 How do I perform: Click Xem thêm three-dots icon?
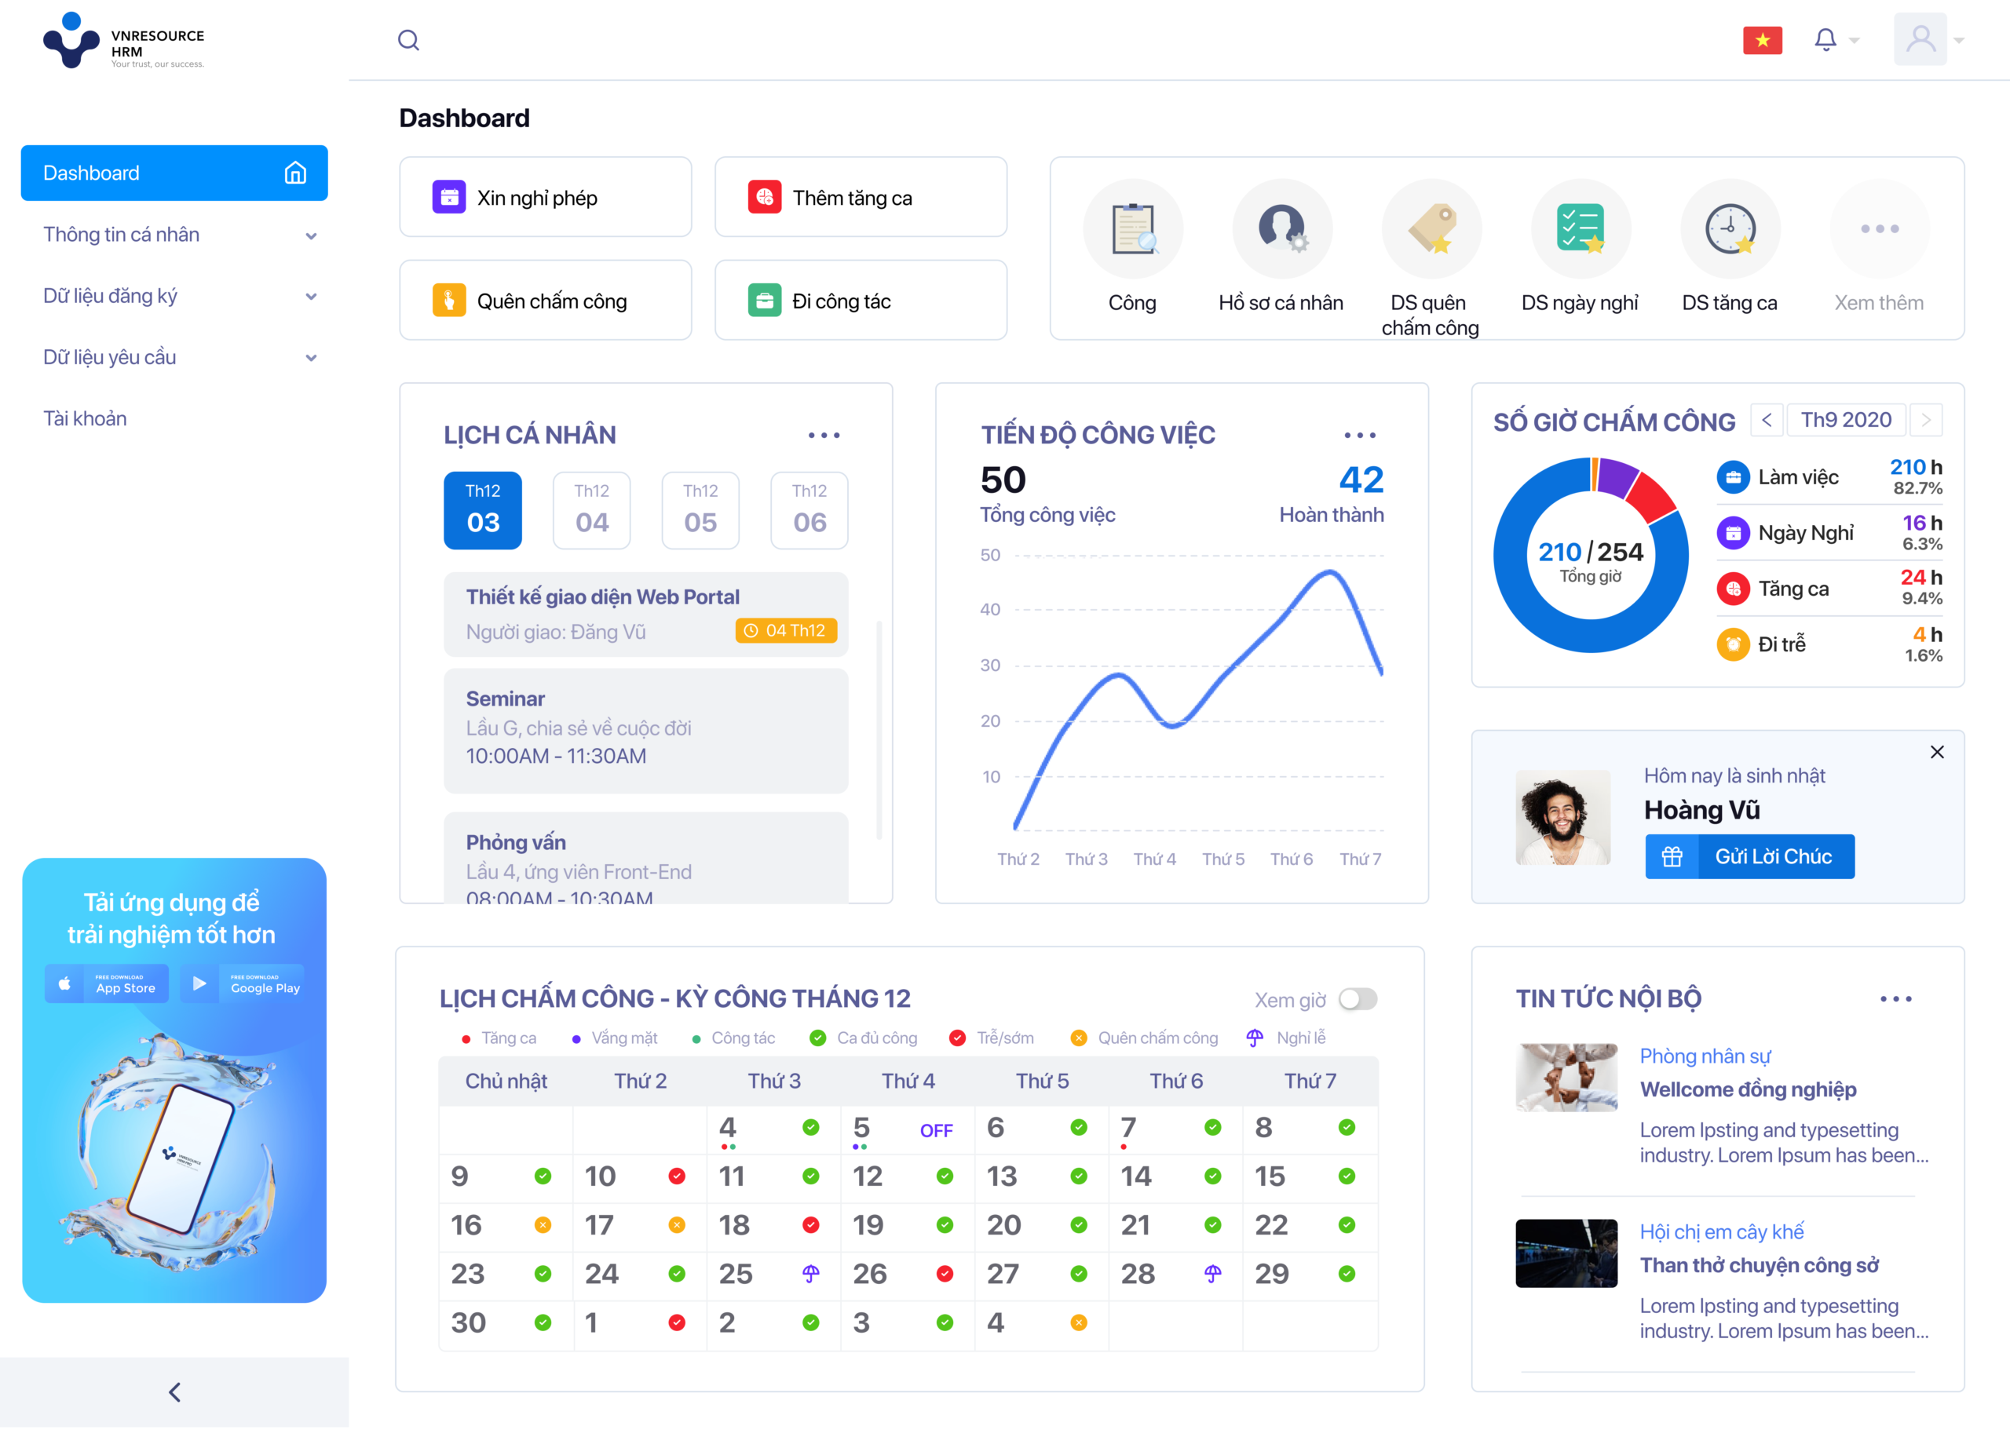tap(1879, 229)
